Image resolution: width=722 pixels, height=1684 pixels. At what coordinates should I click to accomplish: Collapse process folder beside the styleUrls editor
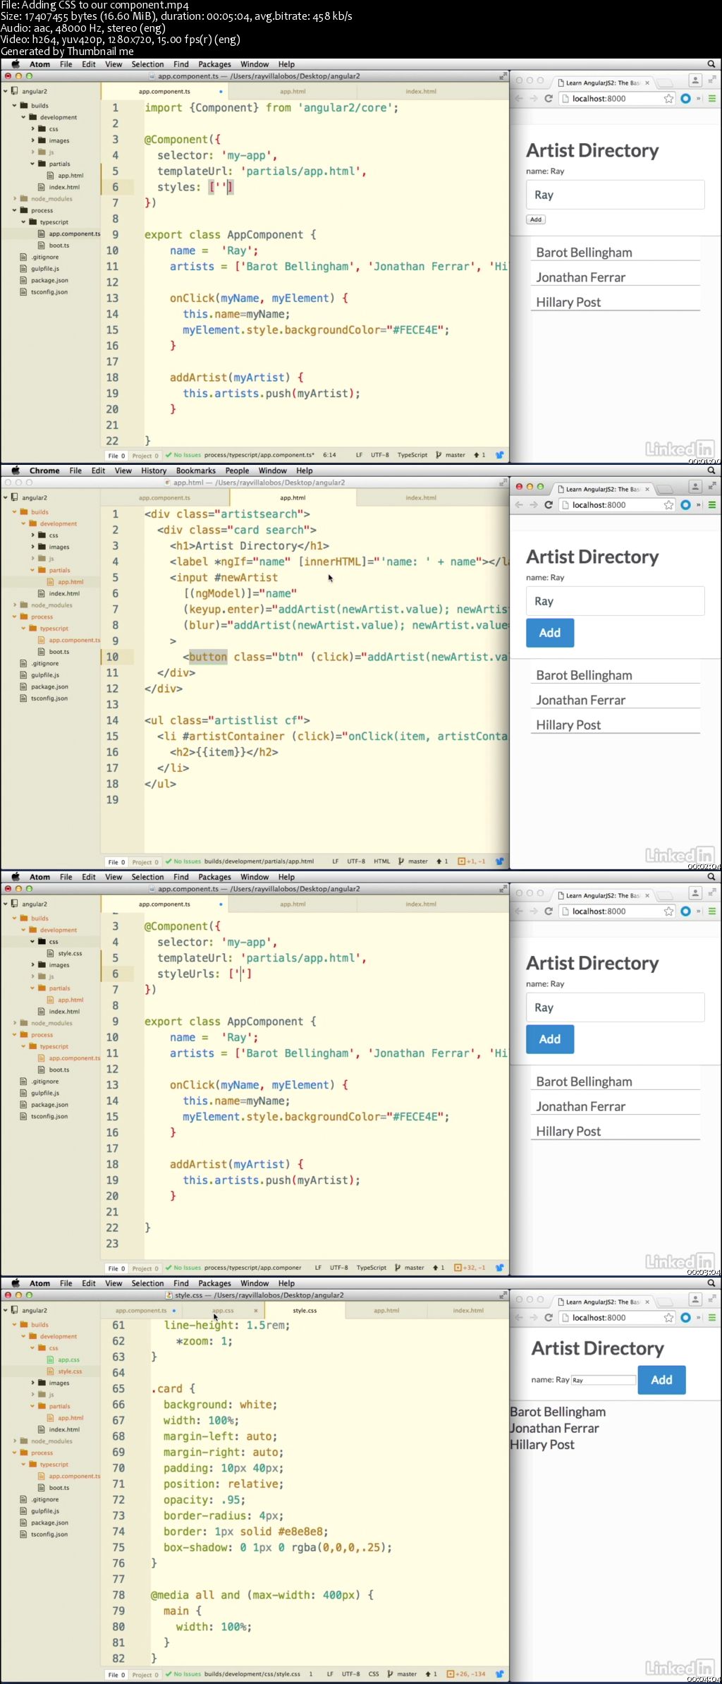click(14, 1035)
